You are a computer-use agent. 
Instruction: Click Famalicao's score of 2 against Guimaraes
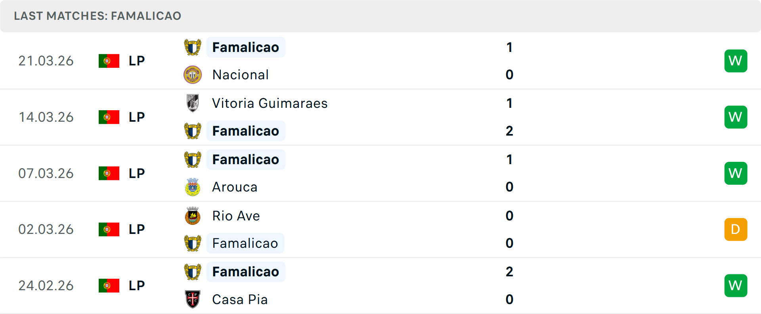(x=509, y=131)
